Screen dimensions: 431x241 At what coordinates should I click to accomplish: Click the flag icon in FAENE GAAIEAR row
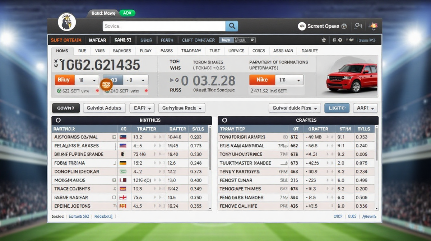coord(123,197)
